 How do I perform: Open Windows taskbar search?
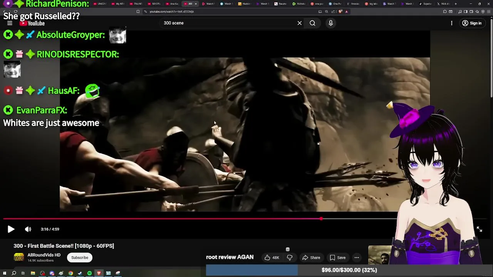14,273
